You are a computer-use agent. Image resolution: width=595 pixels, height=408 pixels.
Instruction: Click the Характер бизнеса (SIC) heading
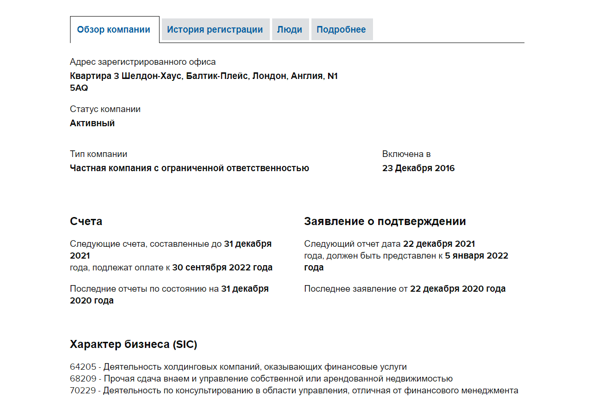pyautogui.click(x=133, y=344)
